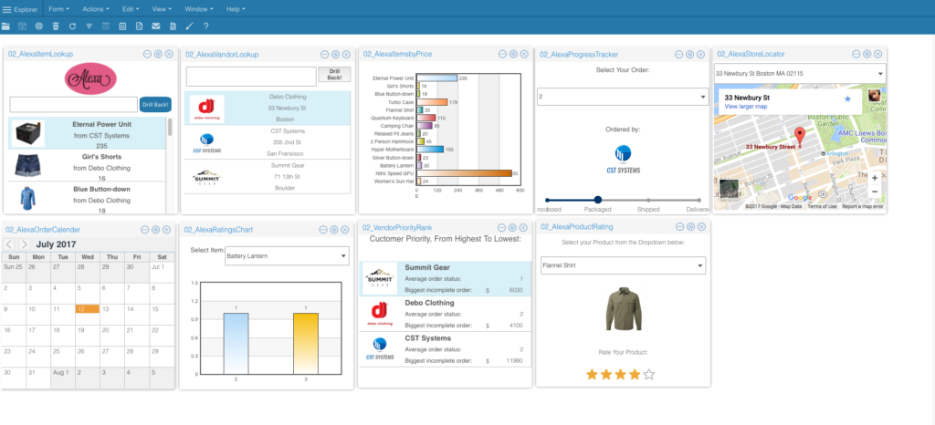Image resolution: width=935 pixels, height=425 pixels.
Task: Click the yellow bar in ratings chart
Action: click(305, 343)
